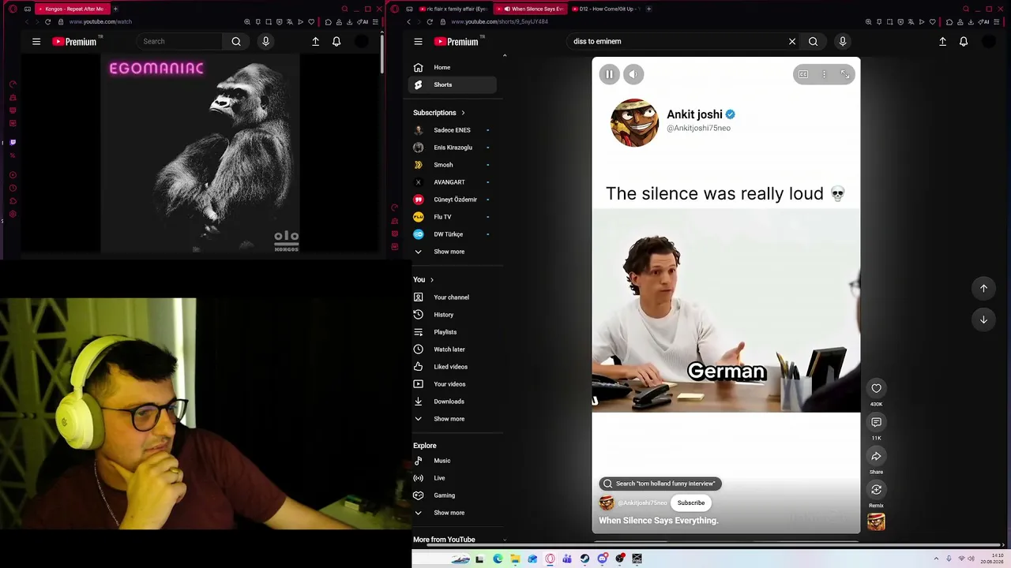The width and height of the screenshot is (1011, 568).
Task: Remix this Short
Action: tap(876, 490)
